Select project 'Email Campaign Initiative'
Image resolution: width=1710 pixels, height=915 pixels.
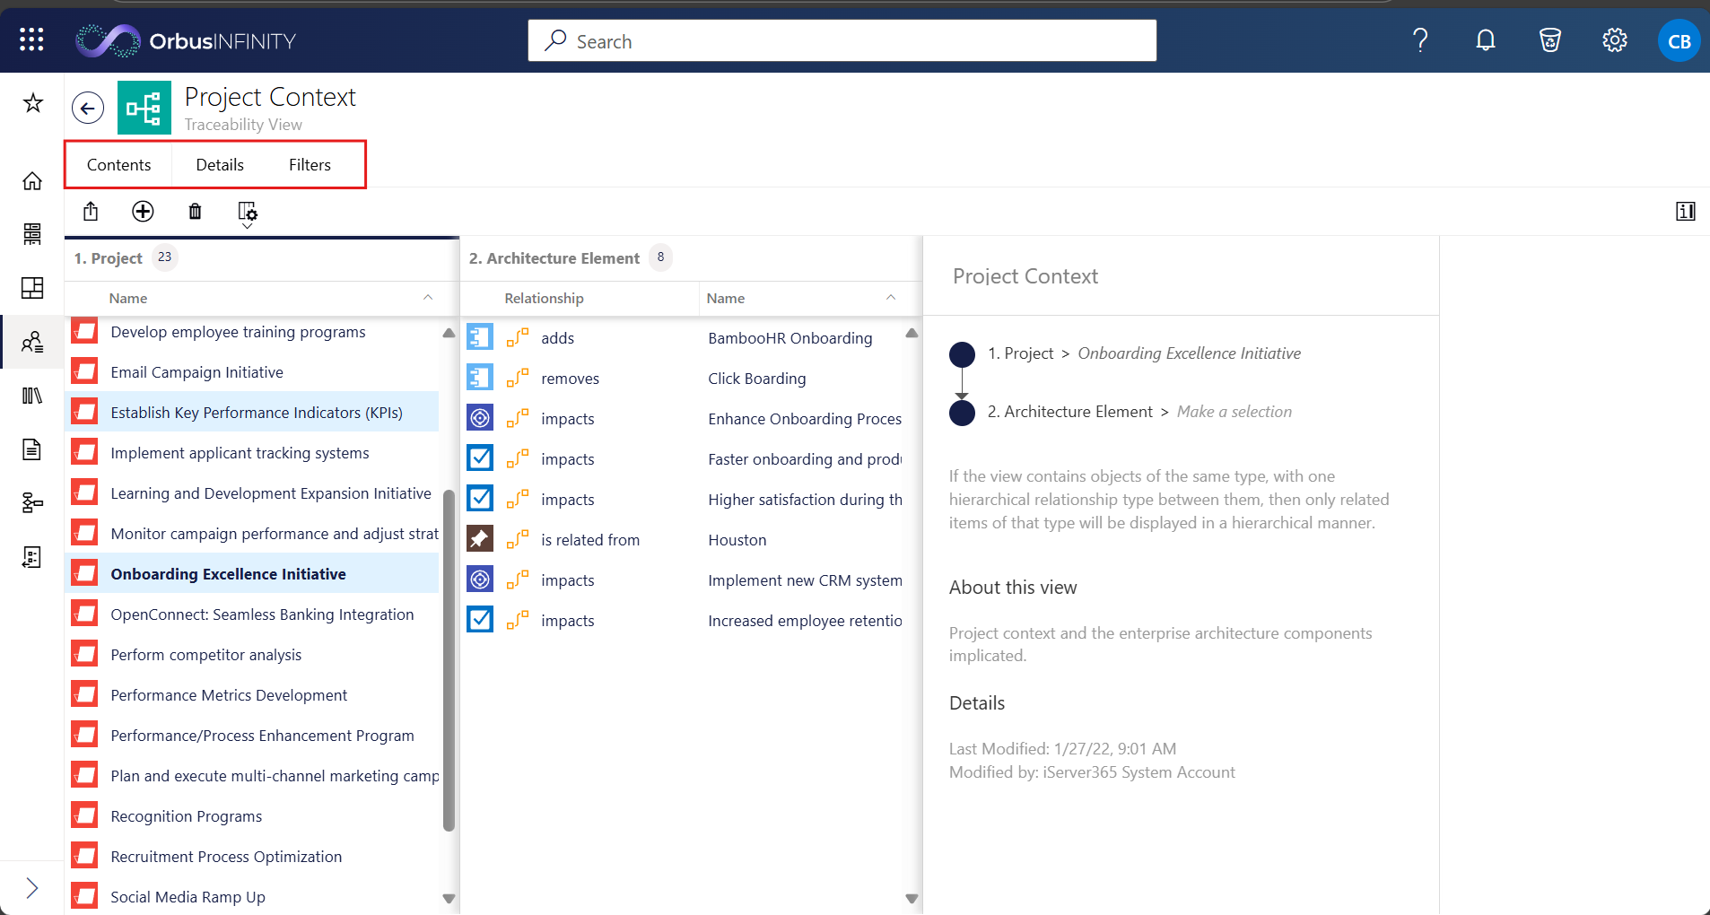252,372
